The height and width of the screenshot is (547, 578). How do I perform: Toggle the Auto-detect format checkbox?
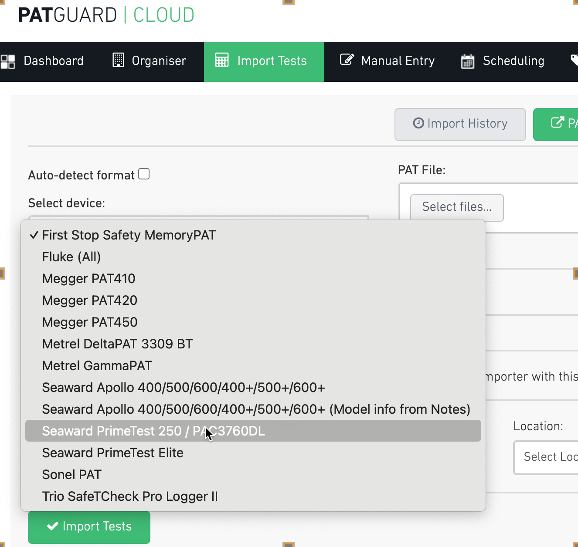pos(144,174)
